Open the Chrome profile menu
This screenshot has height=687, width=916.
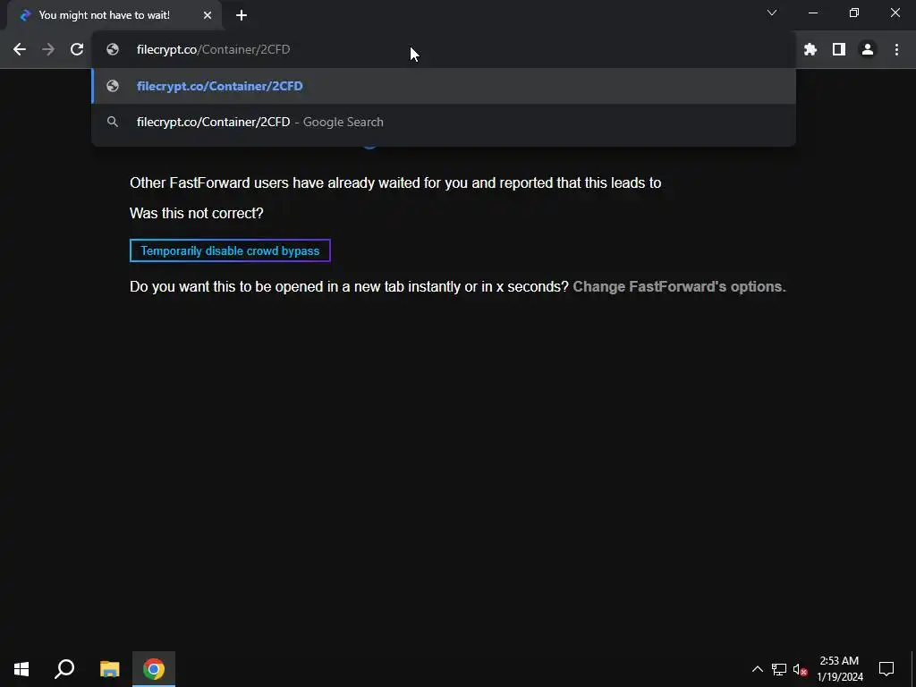[868, 50]
